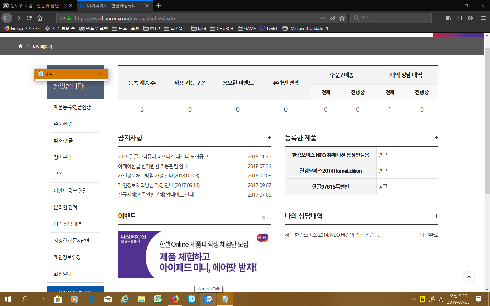Open 나의 상담내역 in side menu
The width and height of the screenshot is (490, 306).
[x=68, y=224]
